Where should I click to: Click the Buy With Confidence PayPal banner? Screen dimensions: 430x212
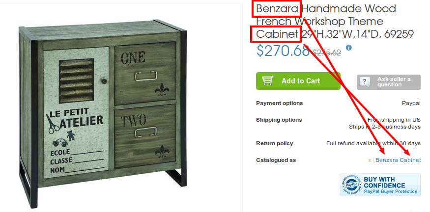click(x=380, y=185)
